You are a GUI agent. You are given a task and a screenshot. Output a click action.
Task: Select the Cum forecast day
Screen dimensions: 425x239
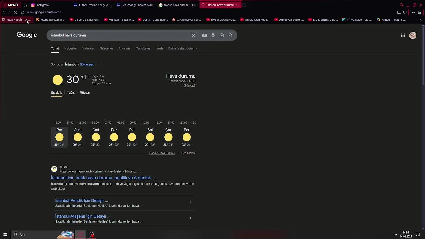tap(78, 137)
